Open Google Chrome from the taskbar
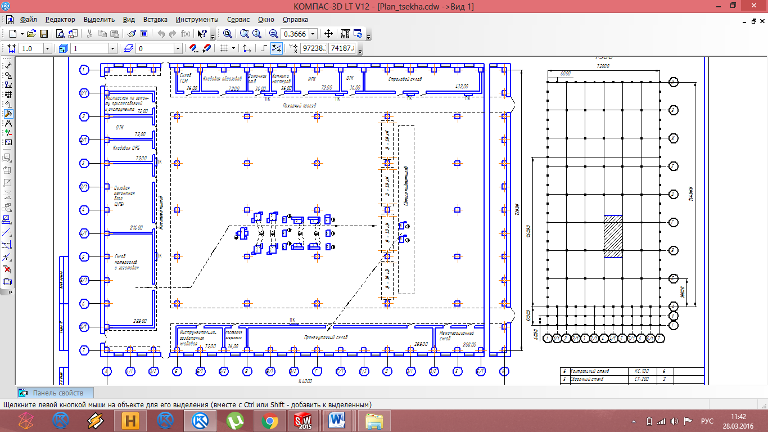The width and height of the screenshot is (768, 432). click(x=269, y=420)
